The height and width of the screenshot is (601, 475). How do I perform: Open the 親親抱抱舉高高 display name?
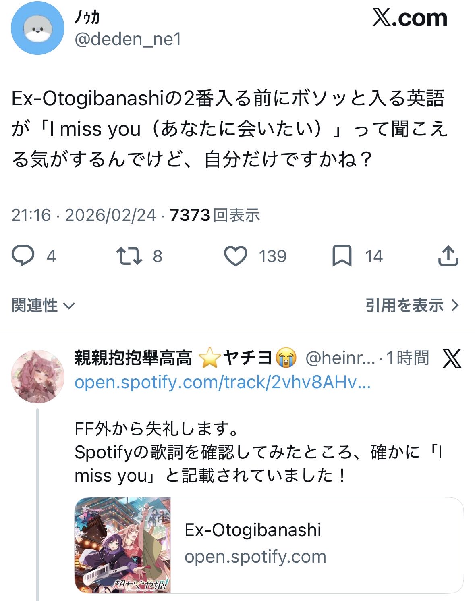click(x=133, y=358)
